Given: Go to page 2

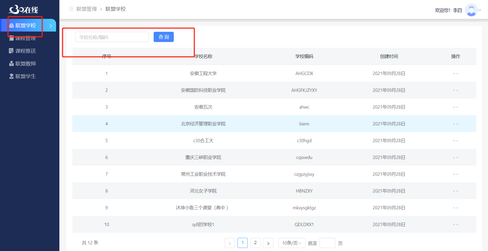Looking at the screenshot, I should coord(255,243).
